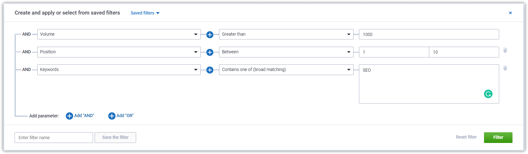
Task: Delete the Keywords filter row with trash icon
Action: pos(505,68)
